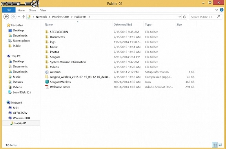
Task: Sort files by the Type column
Action: pyautogui.click(x=148, y=25)
